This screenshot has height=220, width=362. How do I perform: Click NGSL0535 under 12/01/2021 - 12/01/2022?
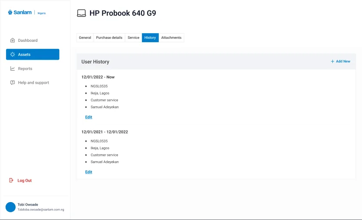99,141
